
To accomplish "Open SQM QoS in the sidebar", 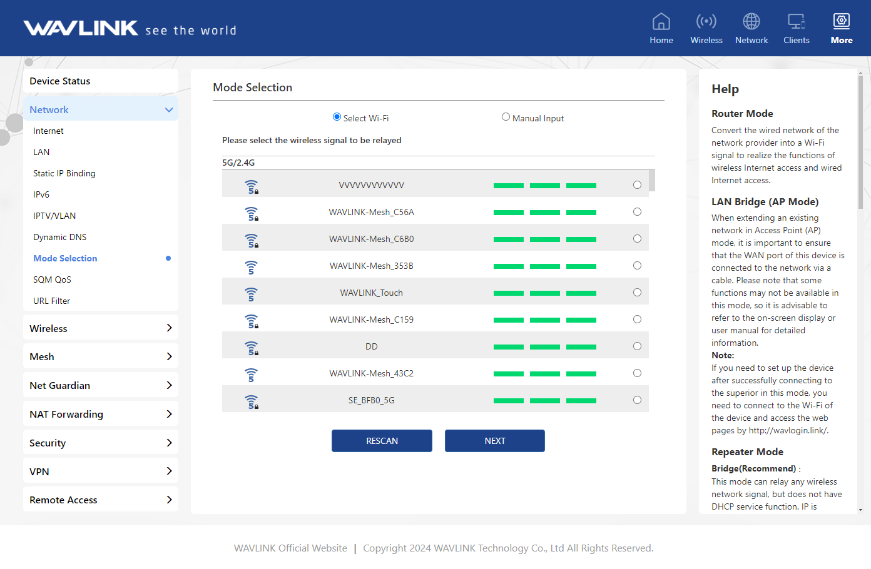I will click(52, 279).
